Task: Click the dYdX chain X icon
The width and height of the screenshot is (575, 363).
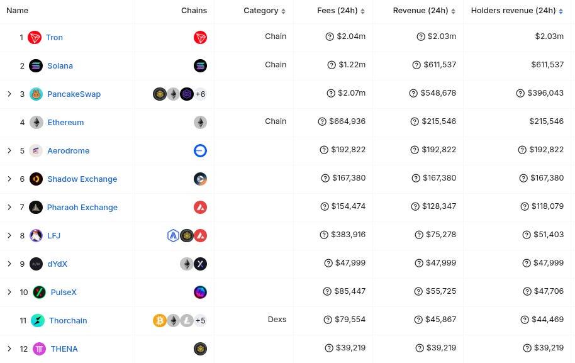Action: click(200, 264)
